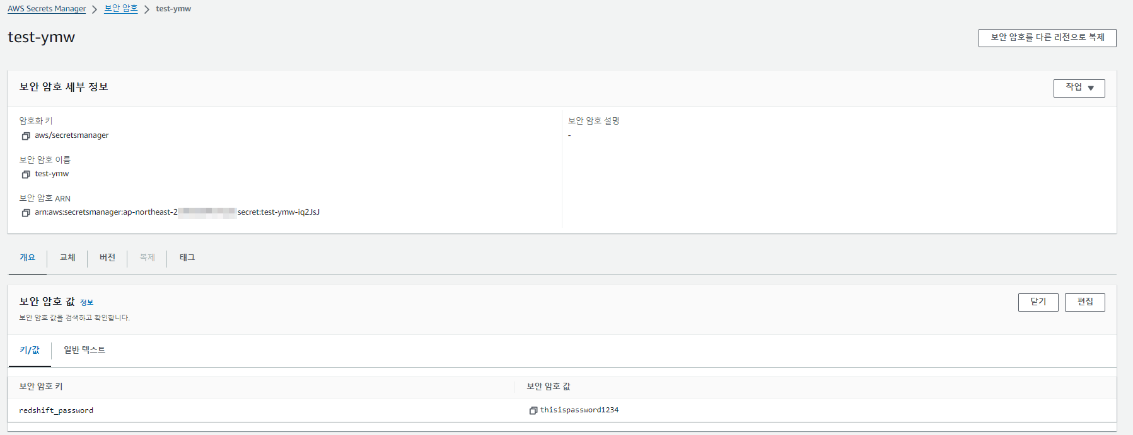Click the 보안 암호 설명 label
Image resolution: width=1133 pixels, height=435 pixels.
[x=594, y=121]
